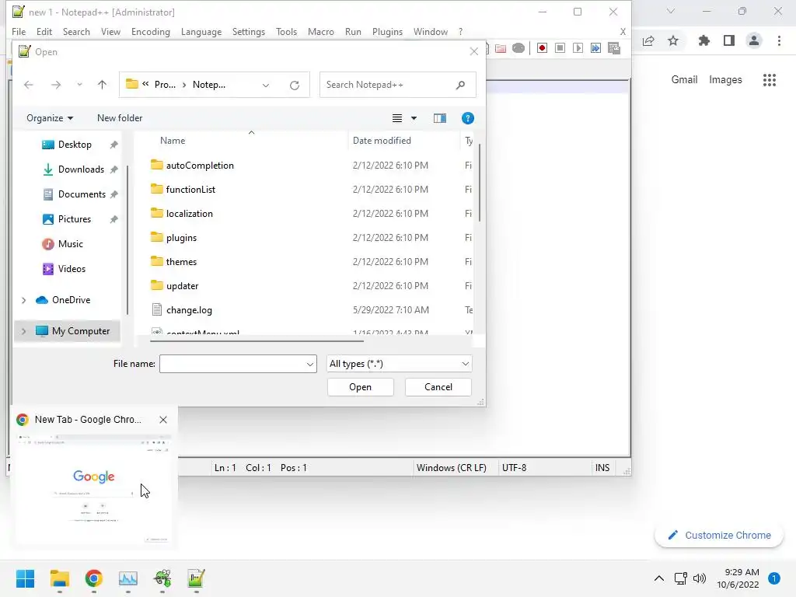Click the Monitoring eye toolbar icon

(x=518, y=47)
